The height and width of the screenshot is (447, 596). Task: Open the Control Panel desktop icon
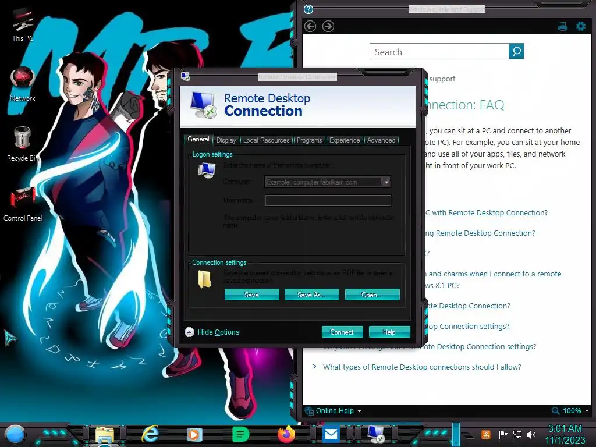23,203
